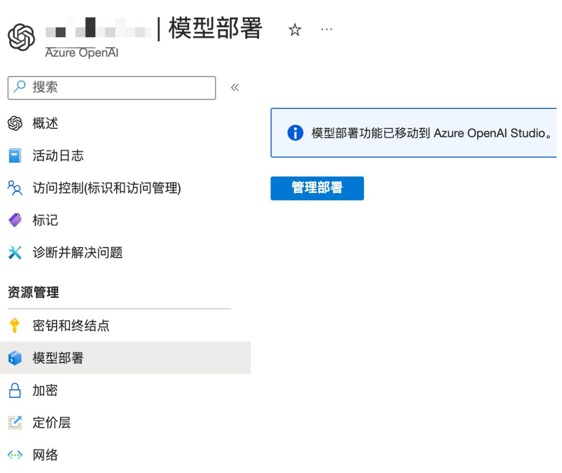Collapse the sidebar using the double chevron
The image size is (562, 473).
(235, 87)
